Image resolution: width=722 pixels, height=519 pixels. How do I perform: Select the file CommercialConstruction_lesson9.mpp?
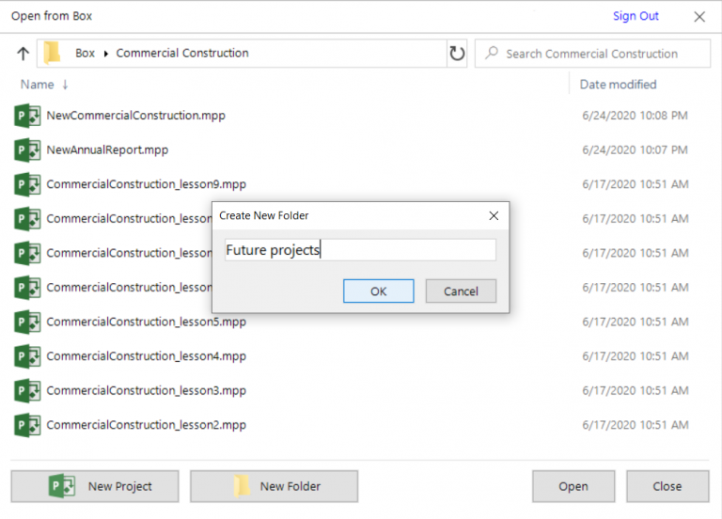[x=147, y=184]
